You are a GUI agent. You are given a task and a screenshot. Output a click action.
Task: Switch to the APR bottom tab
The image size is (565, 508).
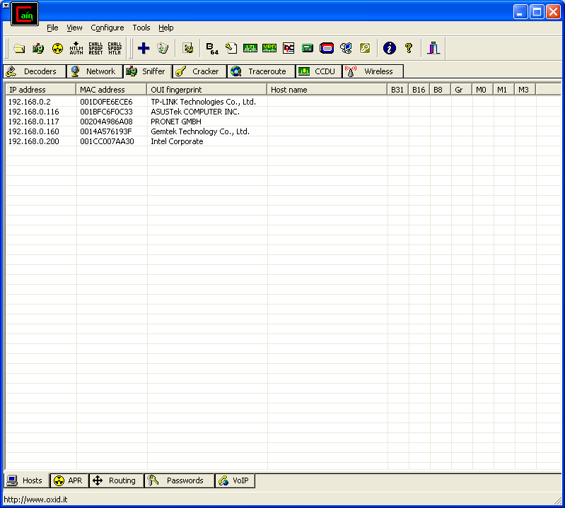point(69,480)
